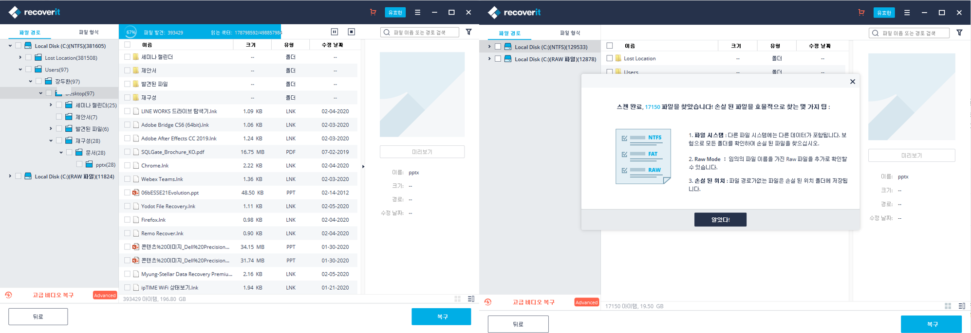Expand Local Disk (C:)(RAW 파일)(11824) node
Viewport: 971px width, 333px height.
pos(10,176)
